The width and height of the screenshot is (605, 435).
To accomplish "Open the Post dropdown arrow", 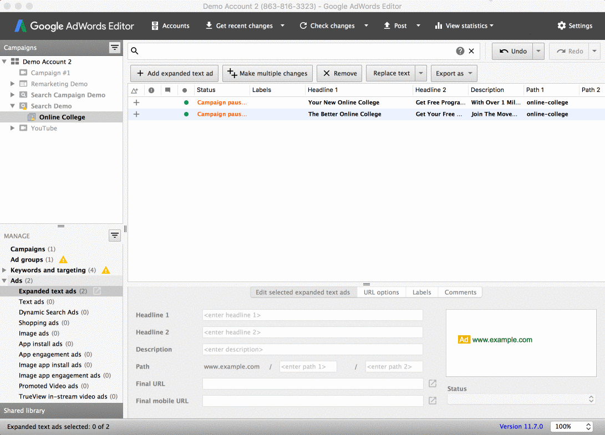I will [x=418, y=26].
